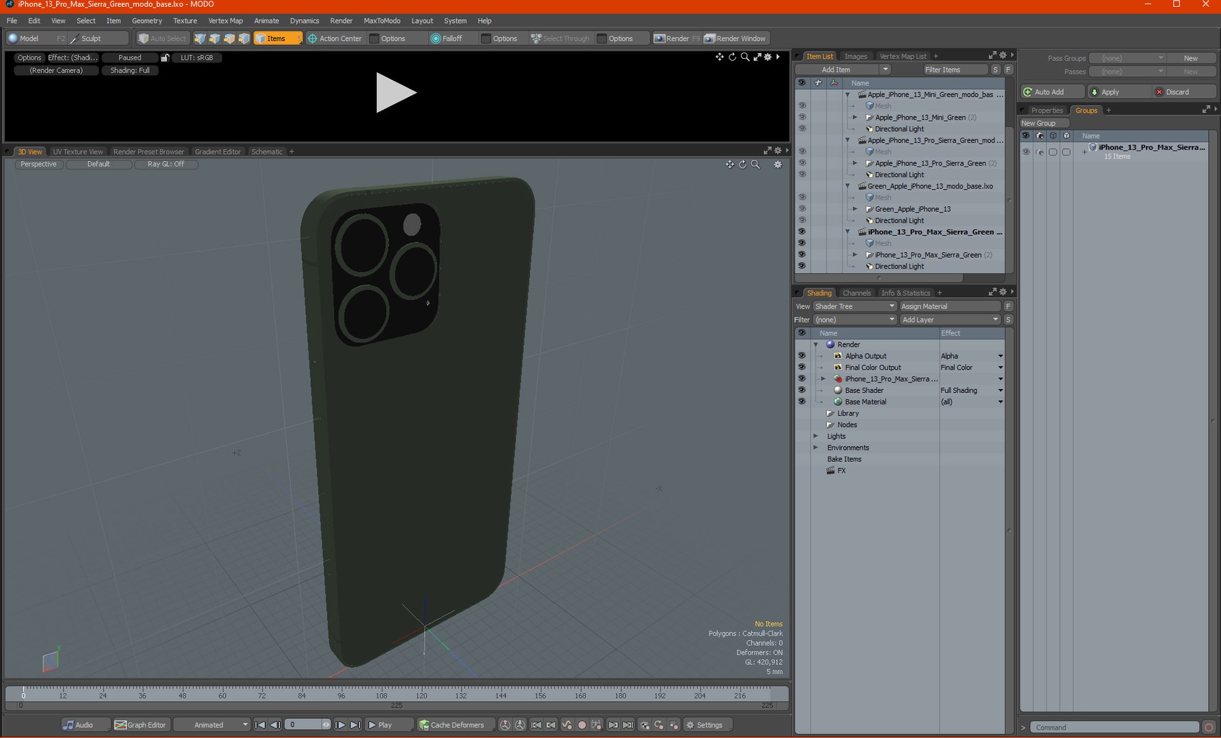The image size is (1221, 738).
Task: Step forward one frame
Action: point(340,725)
